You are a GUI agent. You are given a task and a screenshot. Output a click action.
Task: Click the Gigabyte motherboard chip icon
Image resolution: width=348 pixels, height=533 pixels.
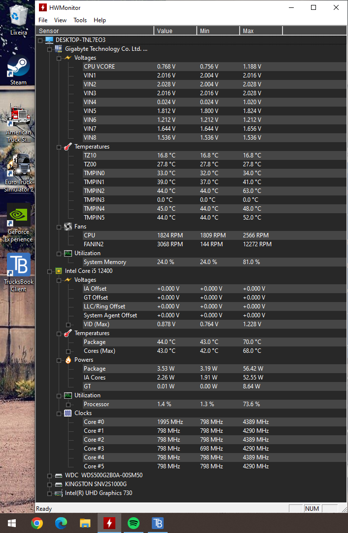point(58,49)
